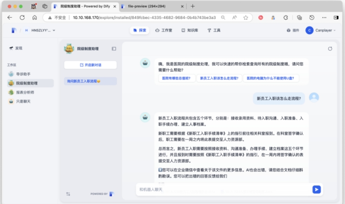Open the 工作室 navigation tab
The width and height of the screenshot is (345, 204).
(x=164, y=30)
